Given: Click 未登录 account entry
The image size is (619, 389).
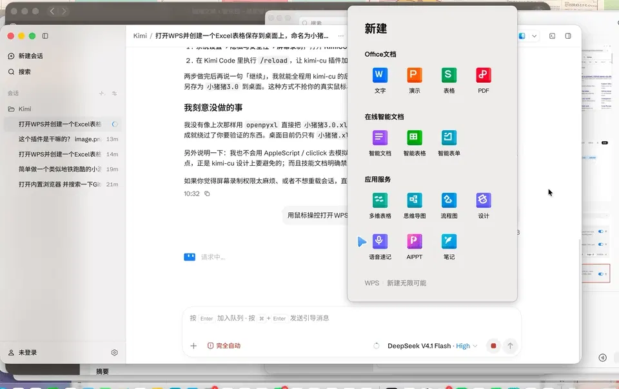Looking at the screenshot, I should (x=23, y=353).
